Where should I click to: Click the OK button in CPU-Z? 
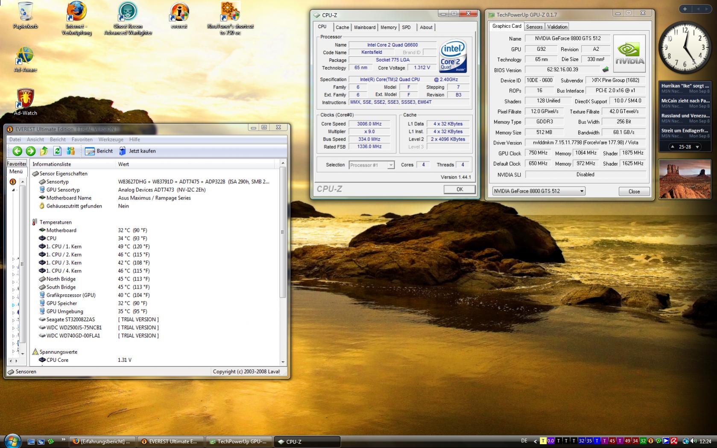[459, 189]
